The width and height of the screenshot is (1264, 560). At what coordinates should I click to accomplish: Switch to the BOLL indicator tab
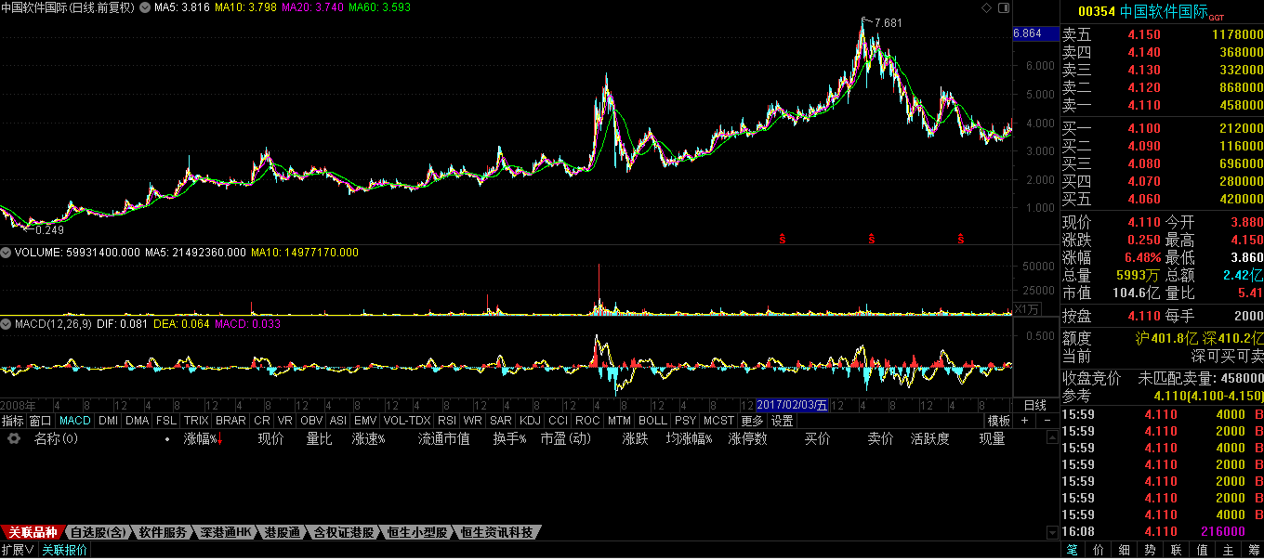click(652, 421)
